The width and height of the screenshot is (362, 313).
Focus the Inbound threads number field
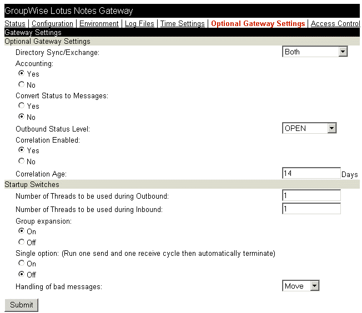coord(311,209)
